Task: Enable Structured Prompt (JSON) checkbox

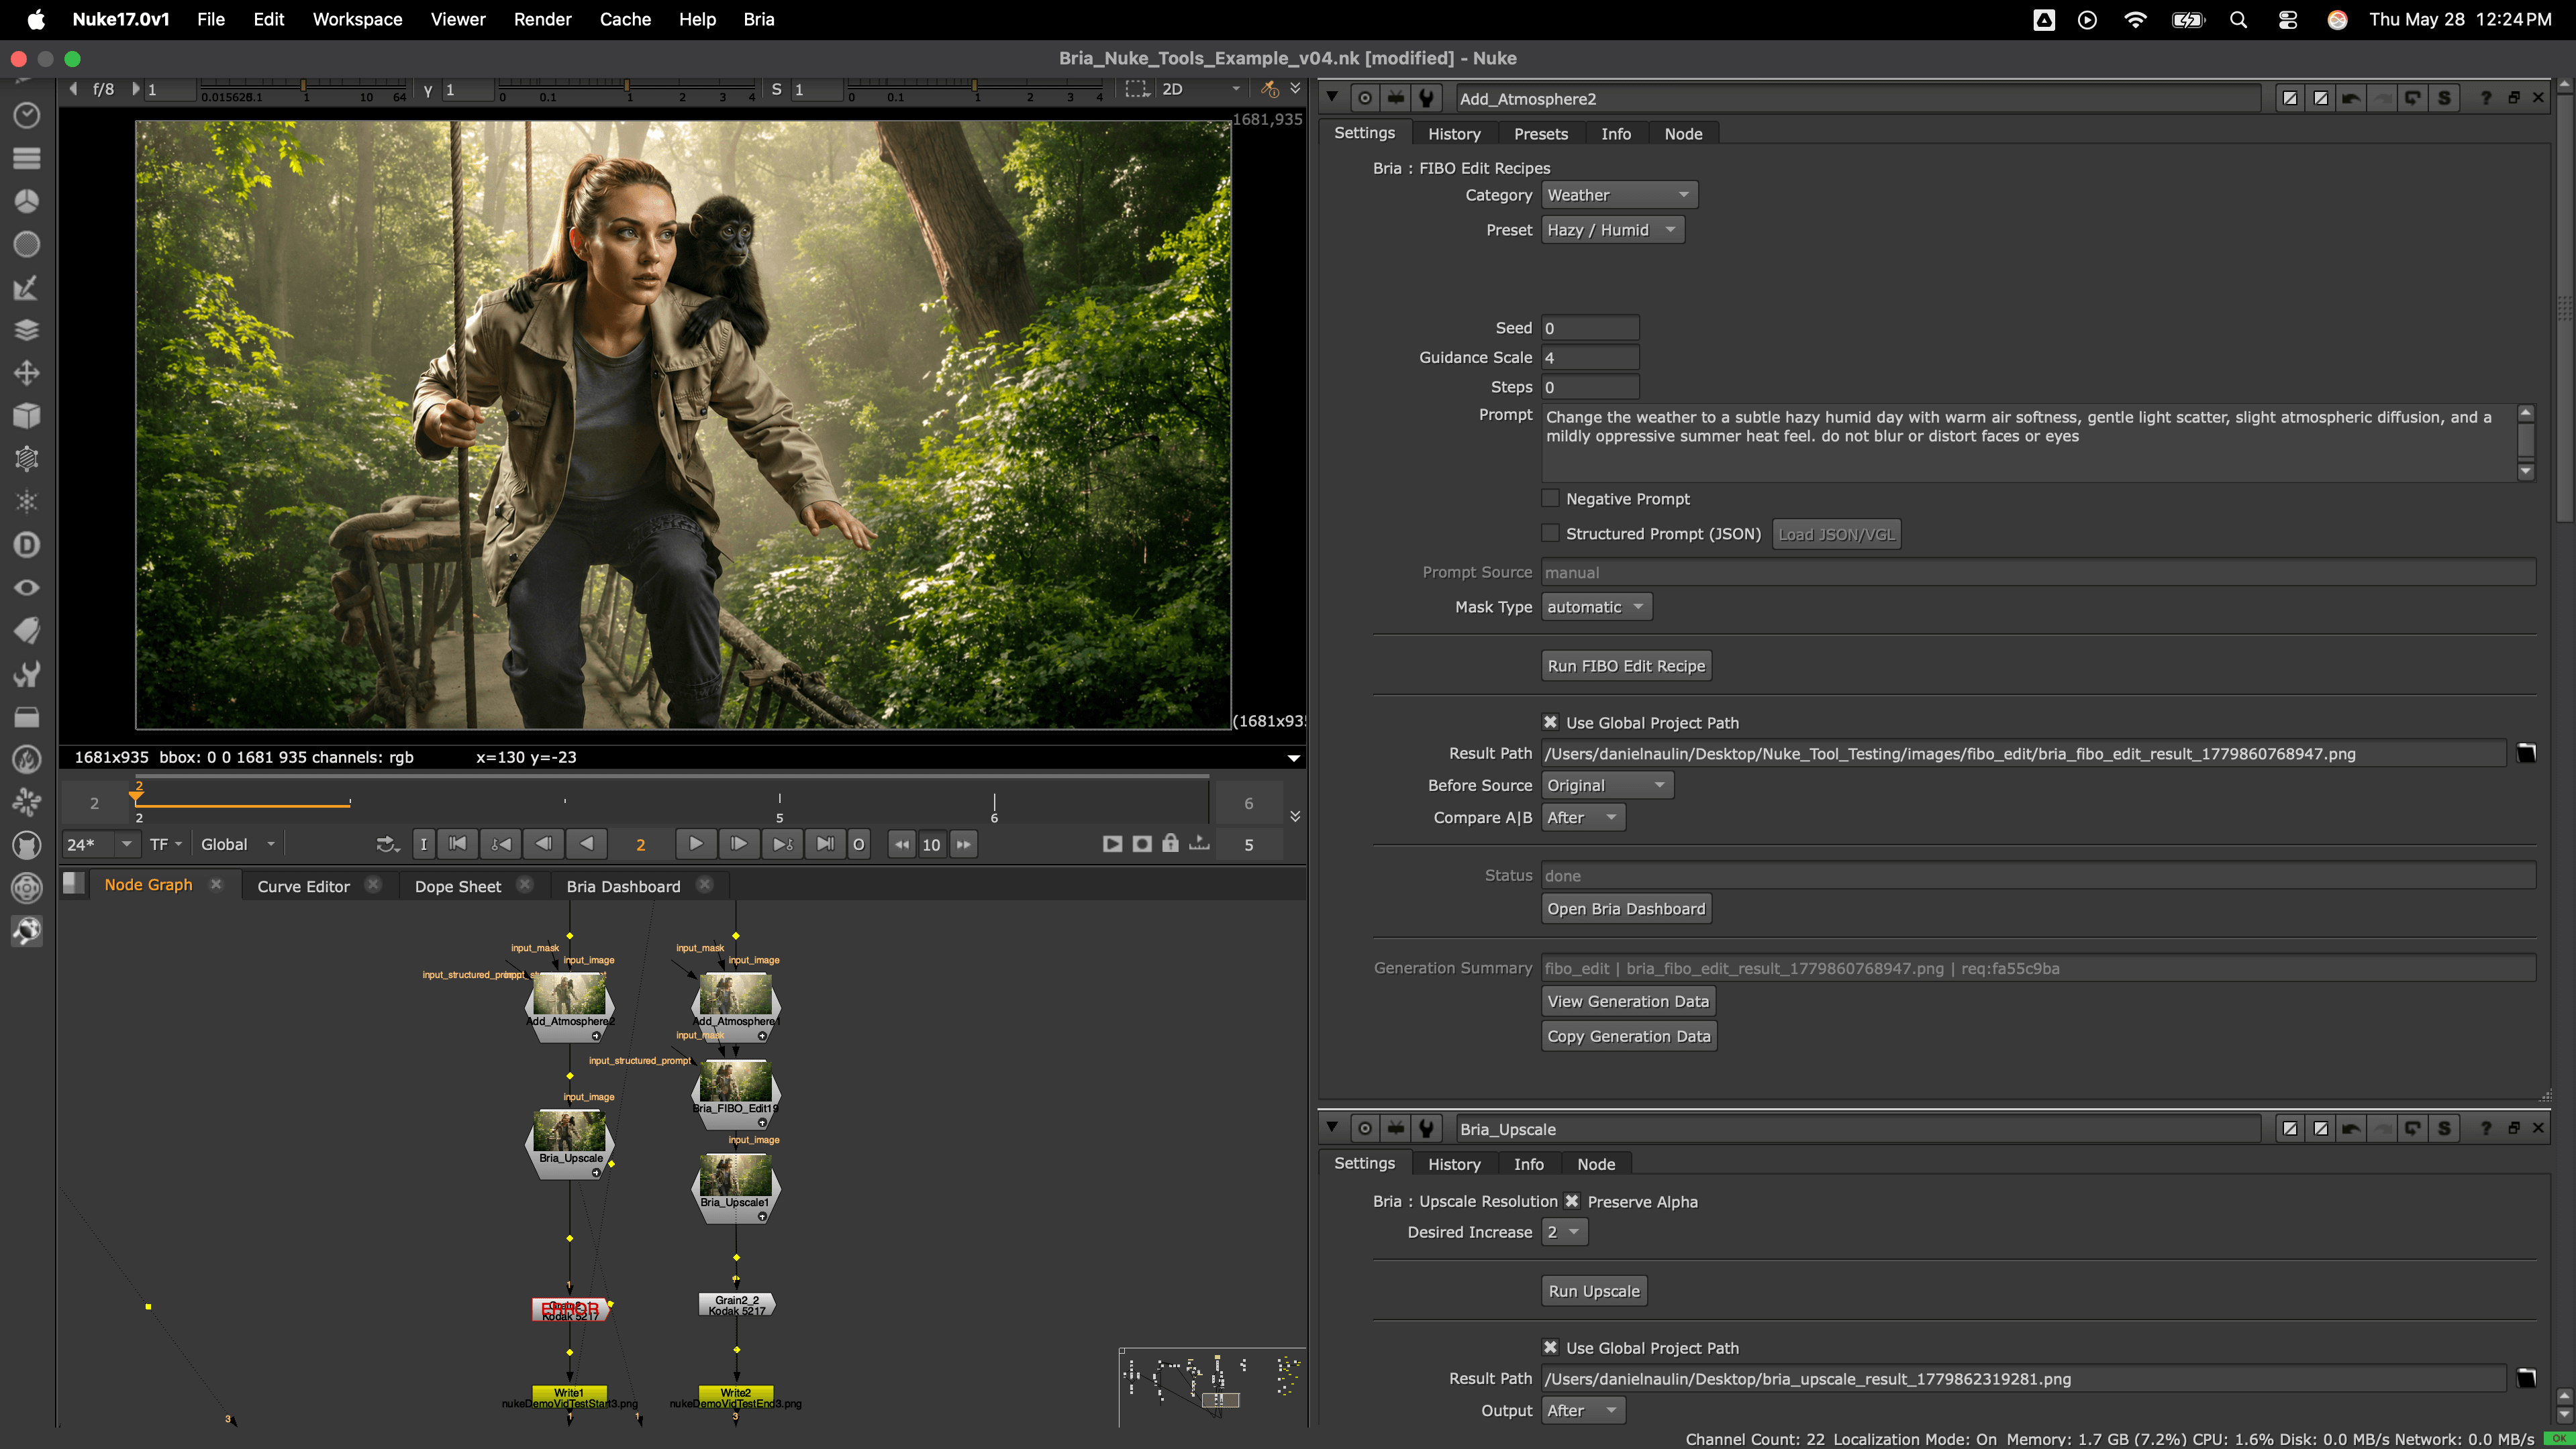Action: (x=1550, y=533)
